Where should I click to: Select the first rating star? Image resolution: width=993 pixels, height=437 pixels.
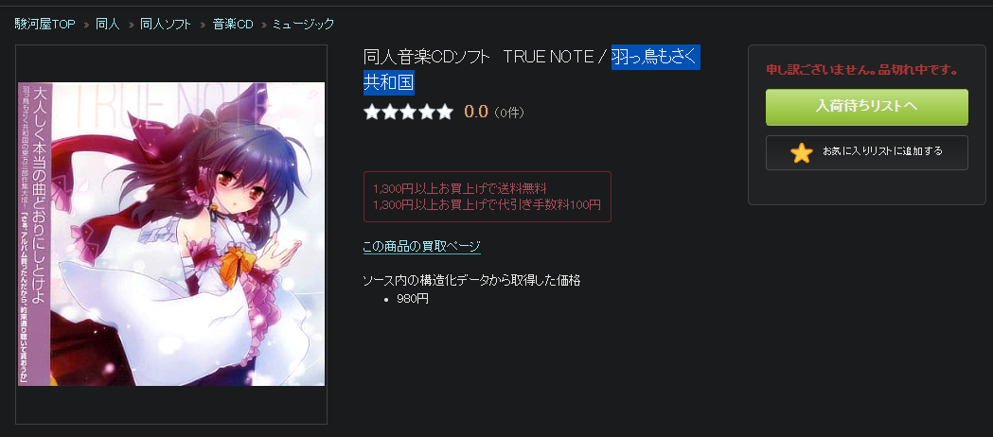[x=372, y=113]
